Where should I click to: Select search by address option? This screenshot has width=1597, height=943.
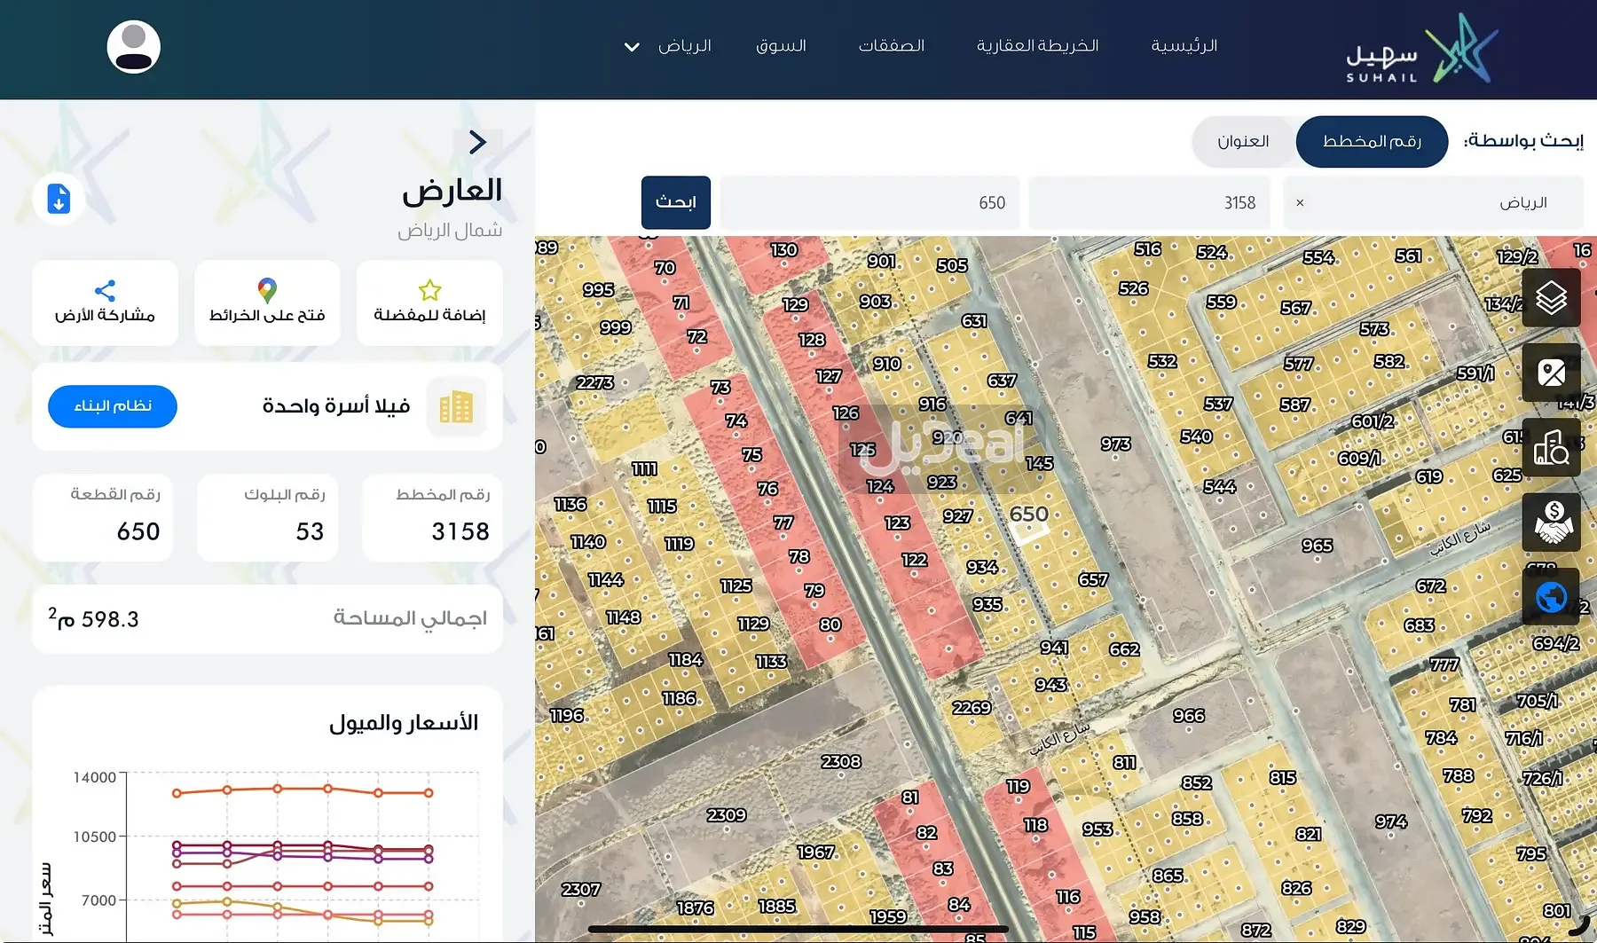(1243, 142)
